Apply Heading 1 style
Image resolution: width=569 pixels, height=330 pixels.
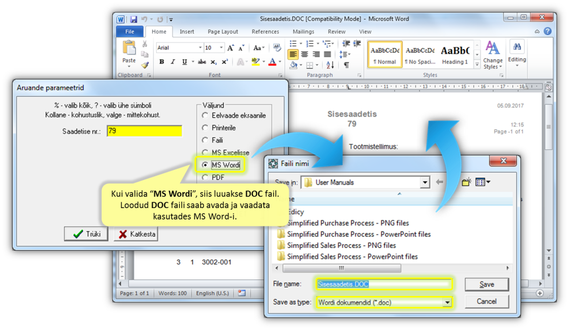(455, 55)
